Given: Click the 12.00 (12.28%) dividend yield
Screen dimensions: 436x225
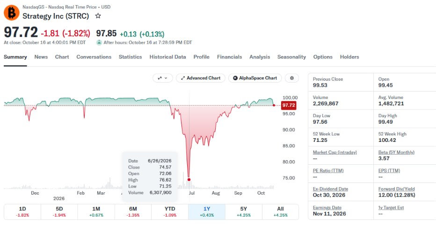Looking at the screenshot, I should coord(397,195).
